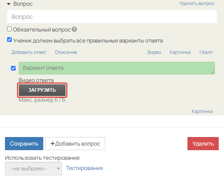This screenshot has height=176, width=224.
Task: Untick the correct-answer checkbox beside Вариант ответа
Action: 13,68
